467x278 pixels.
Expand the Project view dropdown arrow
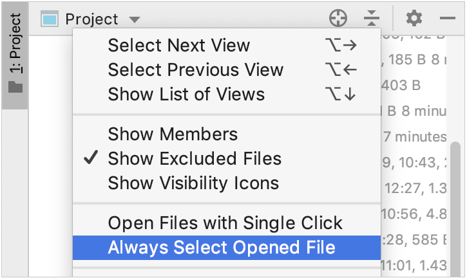click(x=135, y=20)
